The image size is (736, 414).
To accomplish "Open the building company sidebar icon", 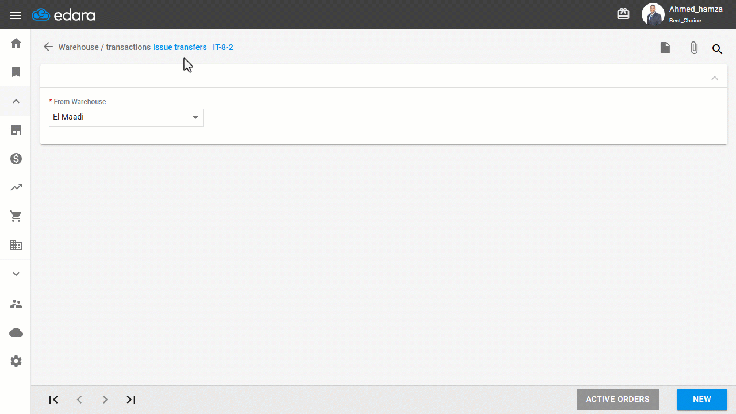I will (16, 245).
